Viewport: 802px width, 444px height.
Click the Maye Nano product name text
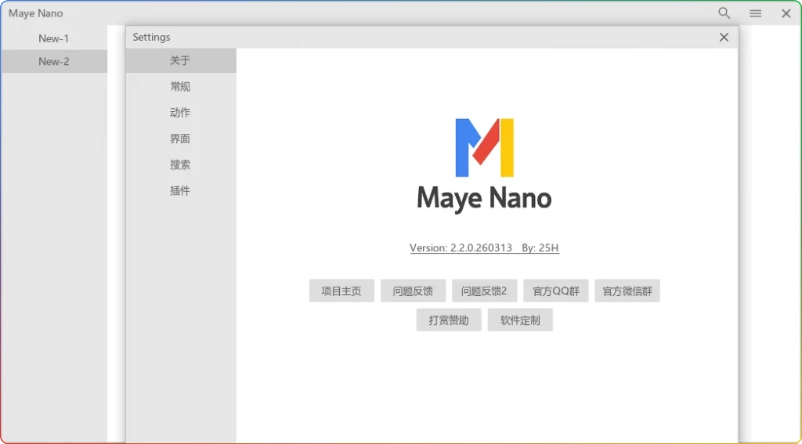tap(484, 199)
